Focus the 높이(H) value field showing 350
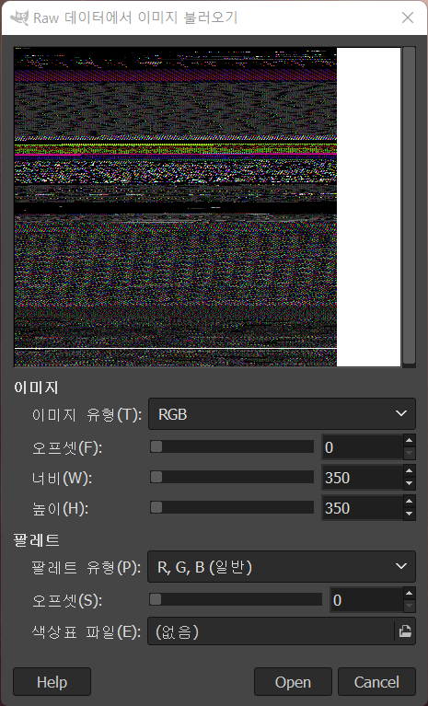 point(363,508)
